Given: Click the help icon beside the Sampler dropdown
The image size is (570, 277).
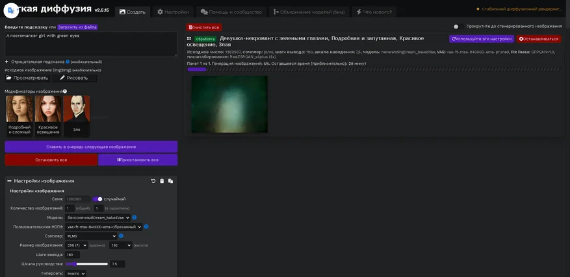Looking at the screenshot, I should 122,235.
